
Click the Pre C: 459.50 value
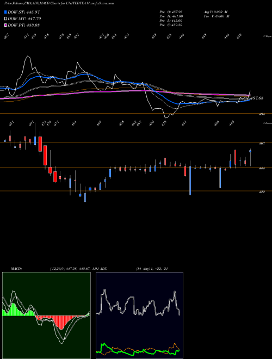[171, 25]
